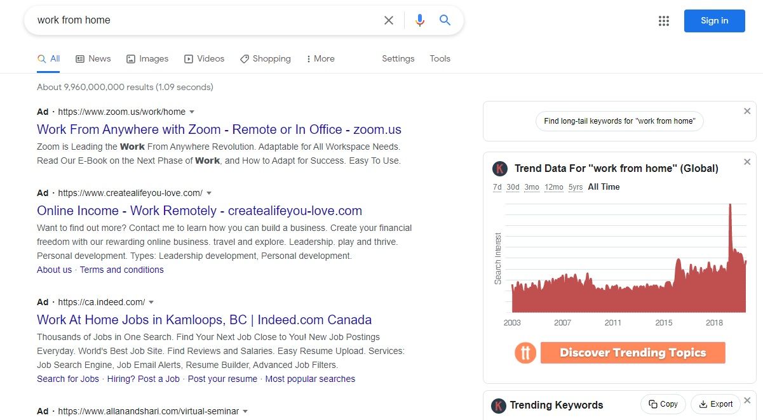Select the 5yrs trend time range

point(576,187)
